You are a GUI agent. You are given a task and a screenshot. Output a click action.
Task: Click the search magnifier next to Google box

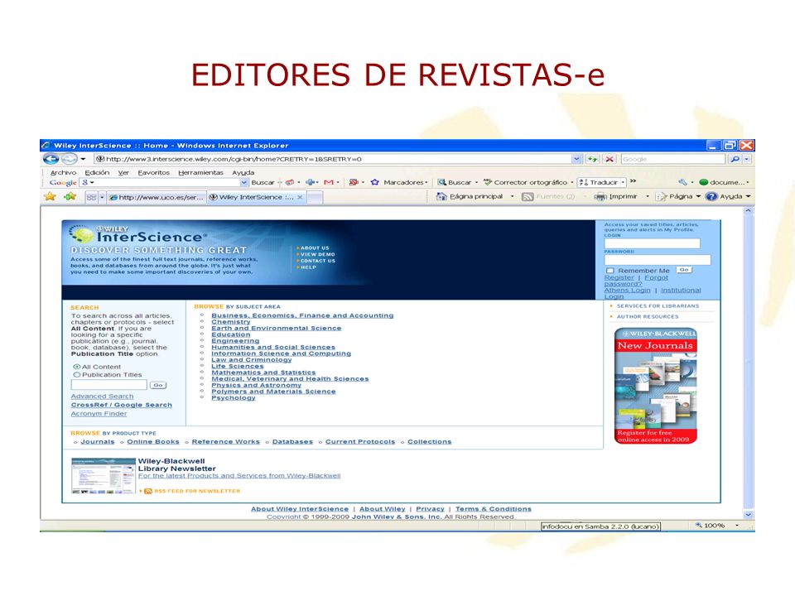[735, 159]
